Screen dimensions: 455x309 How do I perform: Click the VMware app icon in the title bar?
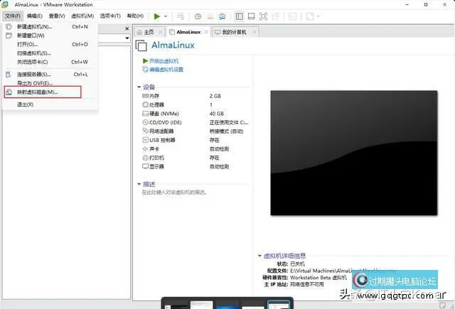(5, 5)
